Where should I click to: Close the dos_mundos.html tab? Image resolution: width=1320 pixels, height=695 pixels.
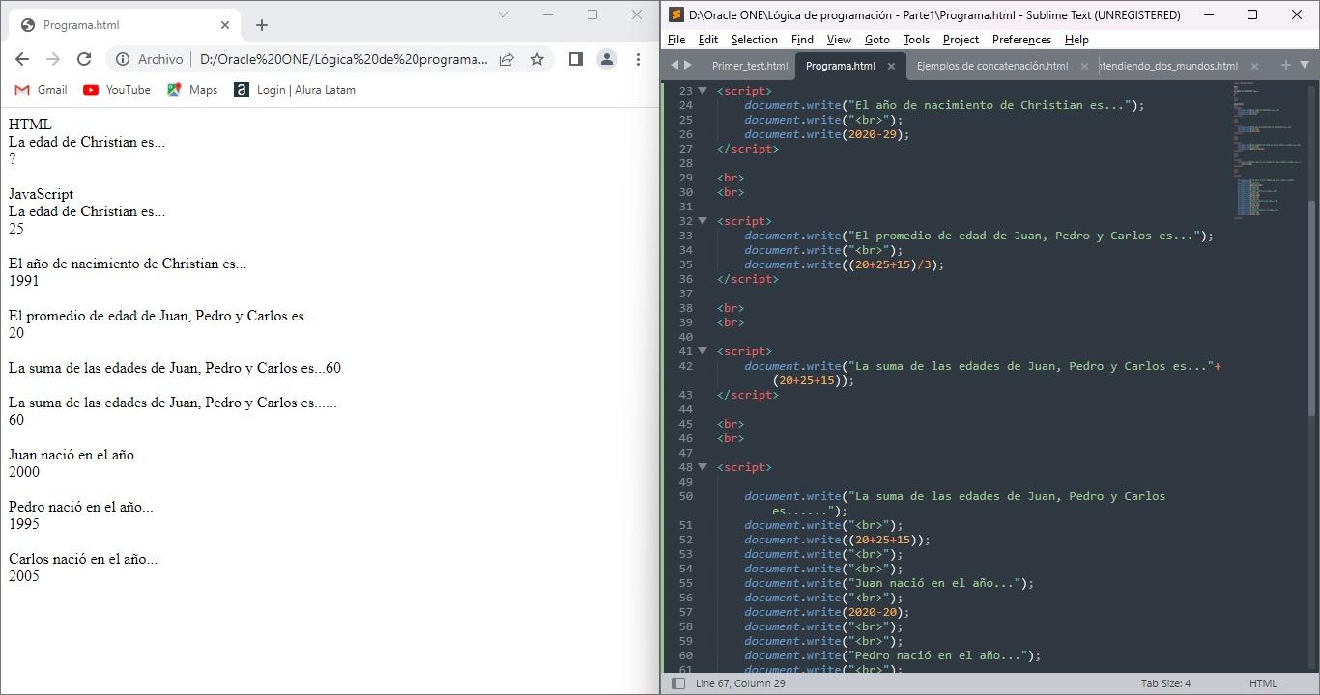point(1254,66)
